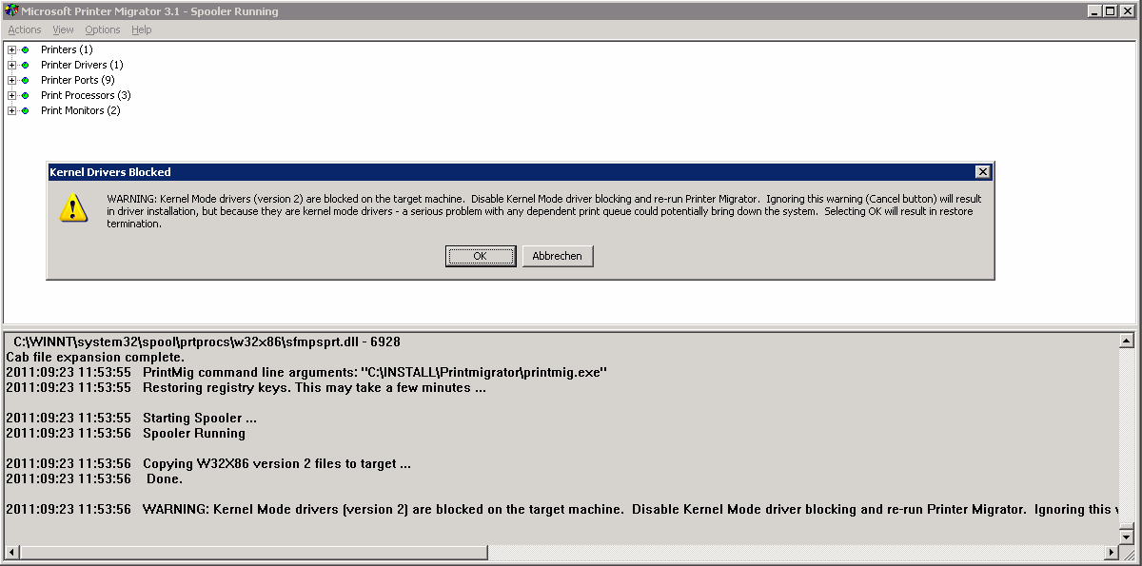Open the Actions menu

click(x=25, y=29)
